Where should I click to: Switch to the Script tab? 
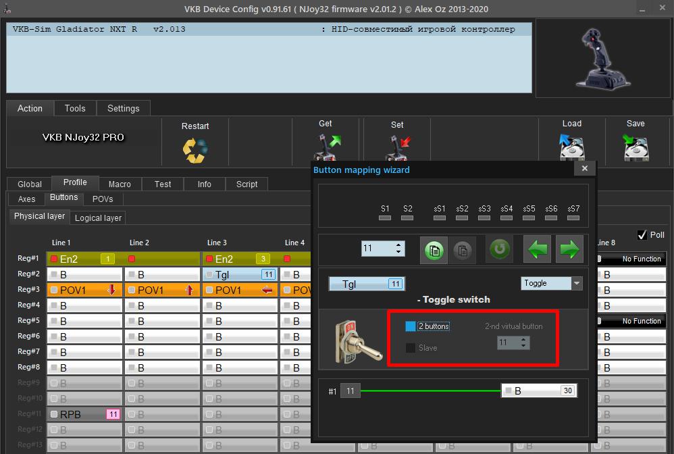tap(247, 184)
